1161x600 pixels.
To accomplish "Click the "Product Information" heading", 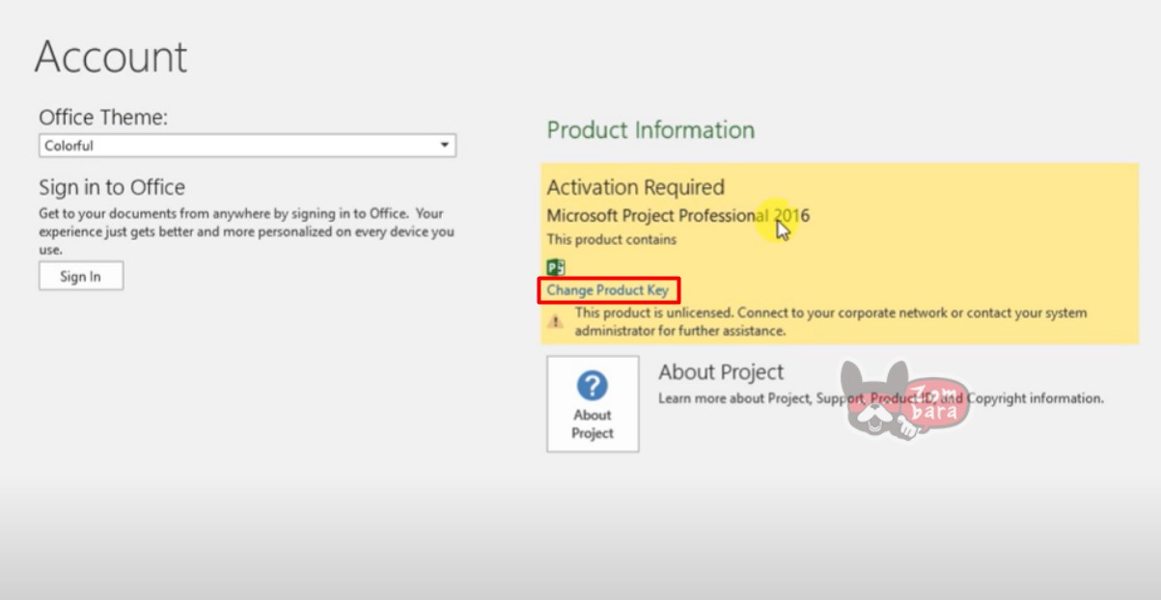I will click(650, 130).
